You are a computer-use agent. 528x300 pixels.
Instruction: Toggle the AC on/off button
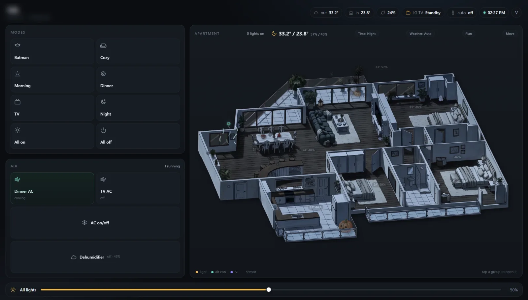95,223
